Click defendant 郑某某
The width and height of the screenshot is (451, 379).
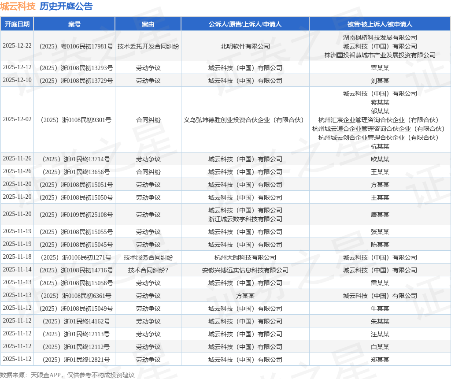(x=380, y=360)
